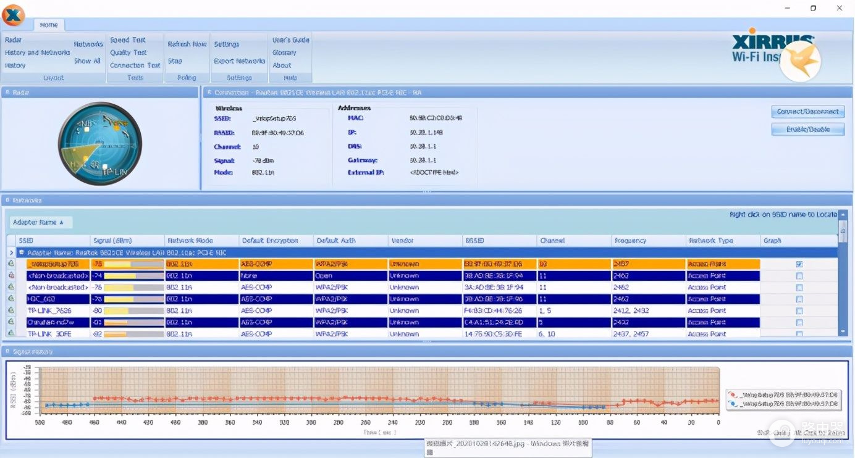Click the pin icon on Radar panel header
The height and width of the screenshot is (458, 855).
click(7, 93)
